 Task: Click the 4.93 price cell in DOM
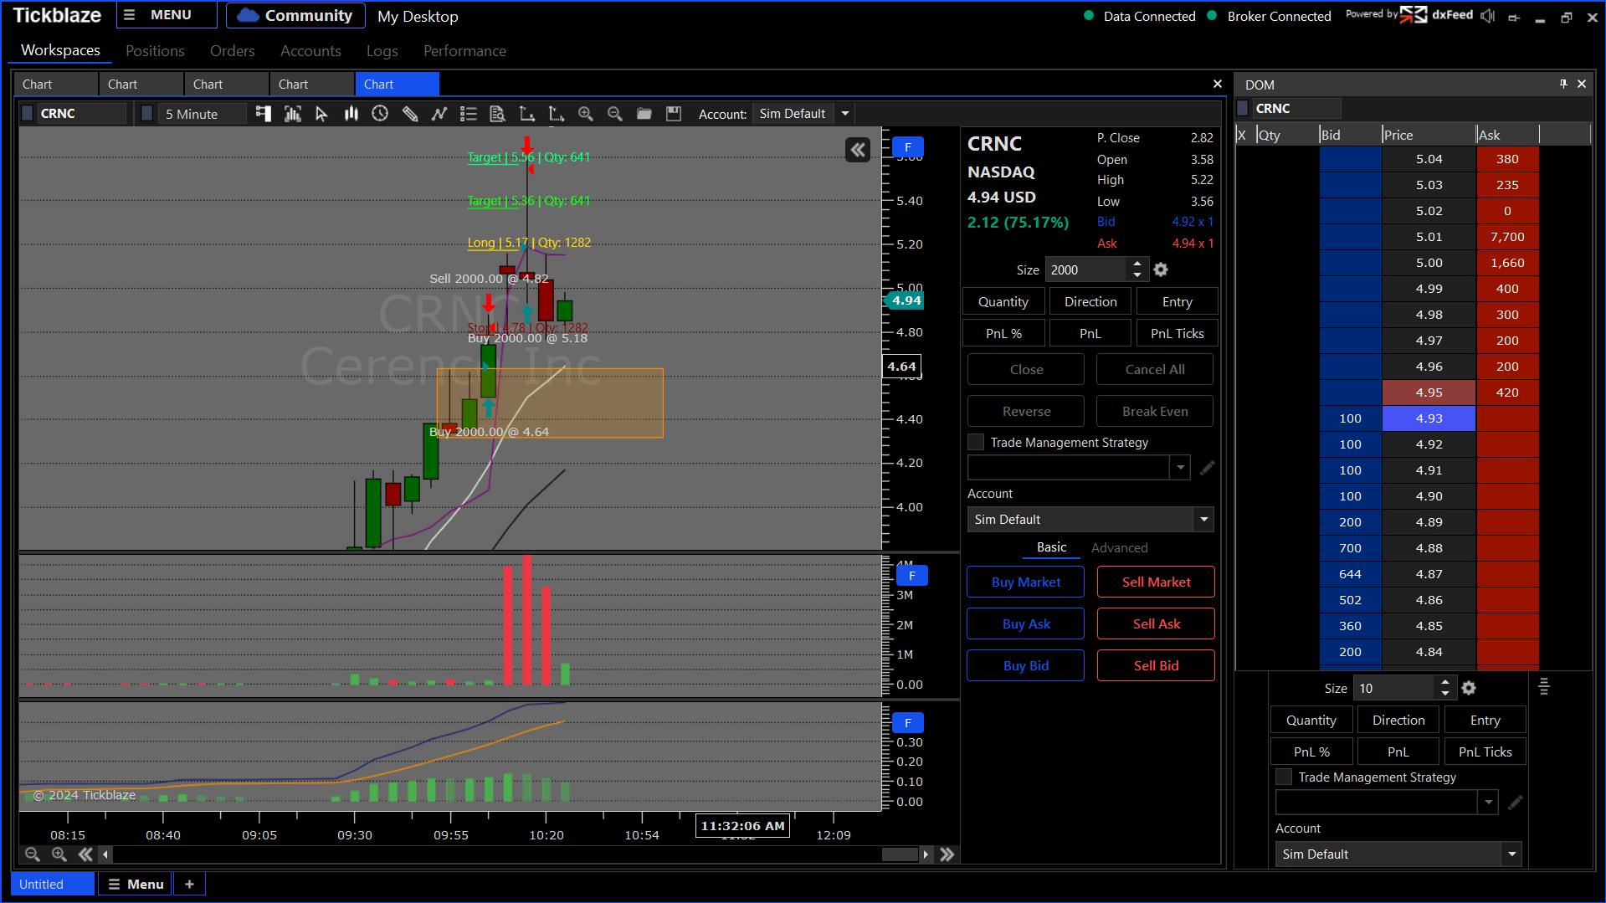pyautogui.click(x=1429, y=418)
